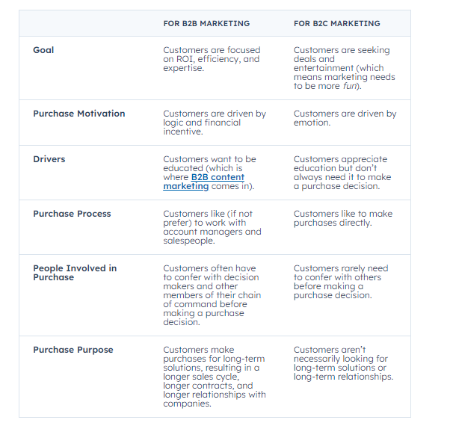Select the Drivers row label

[x=49, y=159]
